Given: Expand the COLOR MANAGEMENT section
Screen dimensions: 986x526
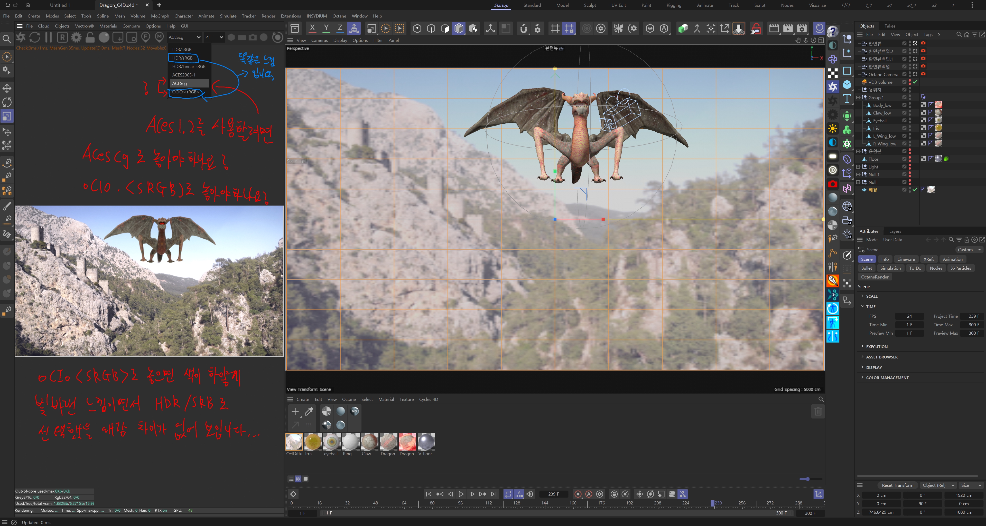Looking at the screenshot, I should (887, 378).
